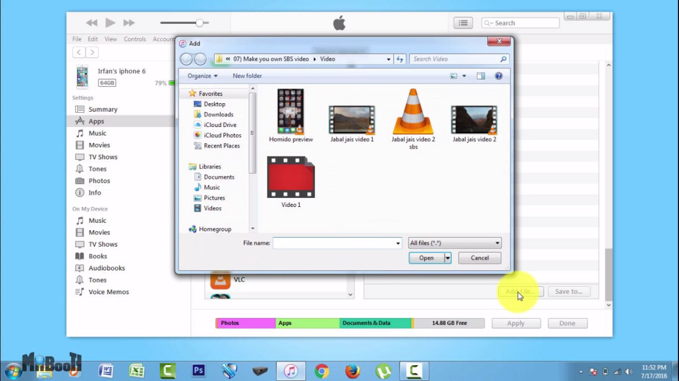Select the Jabal jais video 1 file

coord(352,124)
